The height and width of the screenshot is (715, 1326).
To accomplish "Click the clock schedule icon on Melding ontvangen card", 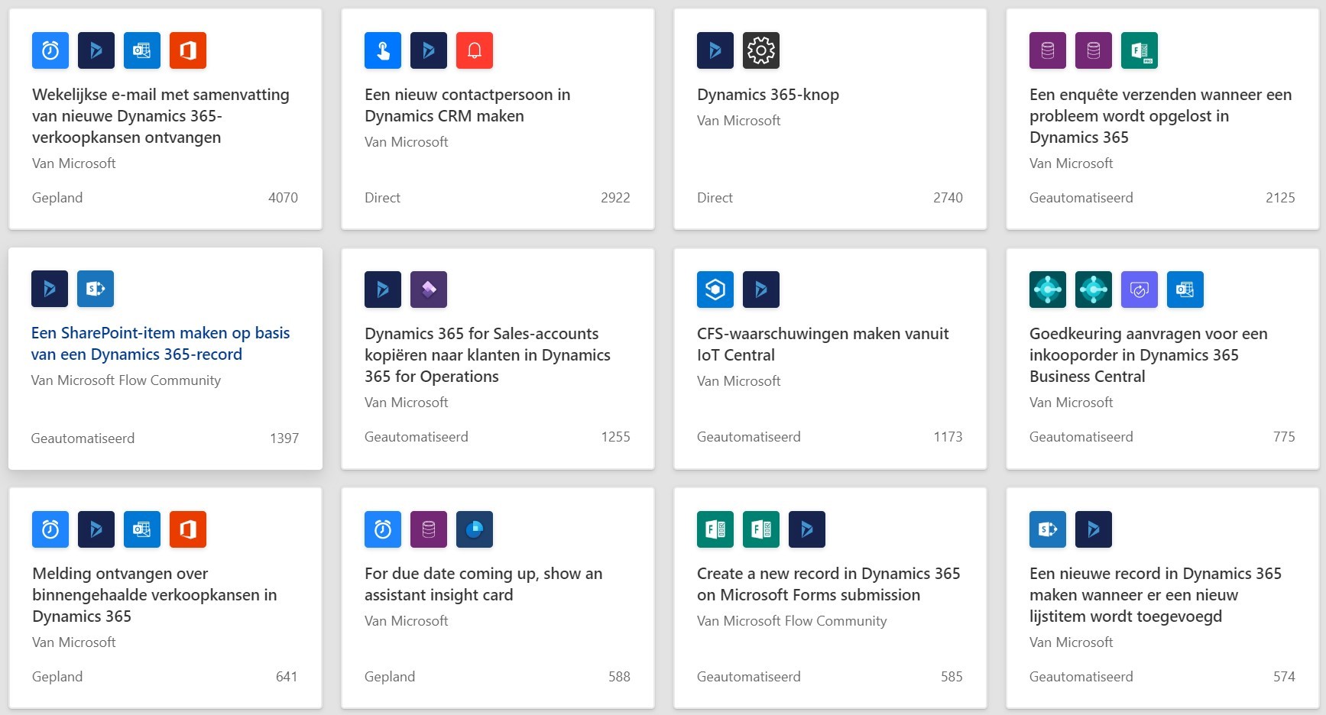I will point(50,529).
